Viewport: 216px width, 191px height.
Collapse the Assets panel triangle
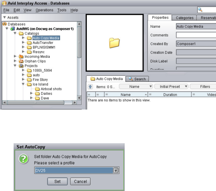tap(4, 17)
